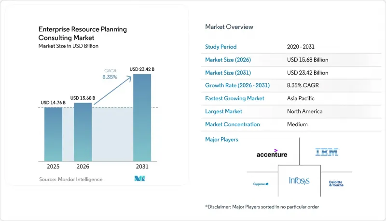
Task: Select the Infosys logo
Action: 299,181
